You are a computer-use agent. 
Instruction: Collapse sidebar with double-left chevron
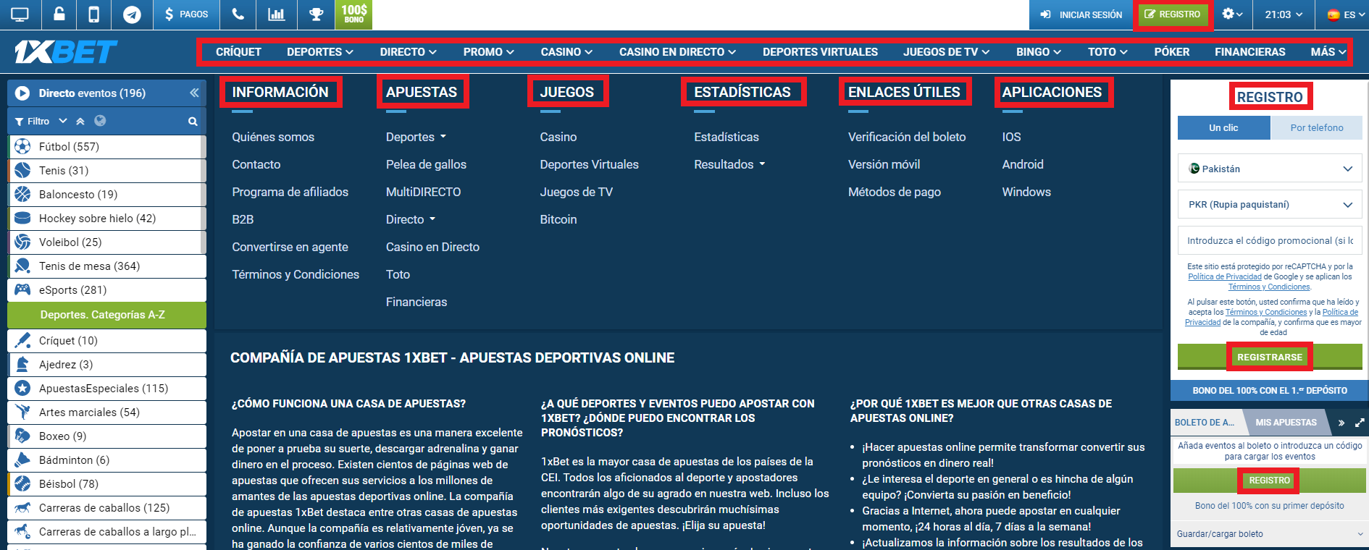point(194,93)
